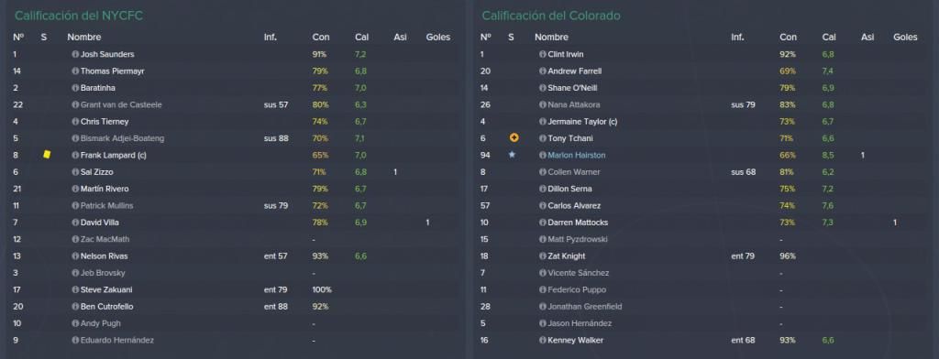Click the yellow card icon for Frank Lampard

tap(47, 155)
